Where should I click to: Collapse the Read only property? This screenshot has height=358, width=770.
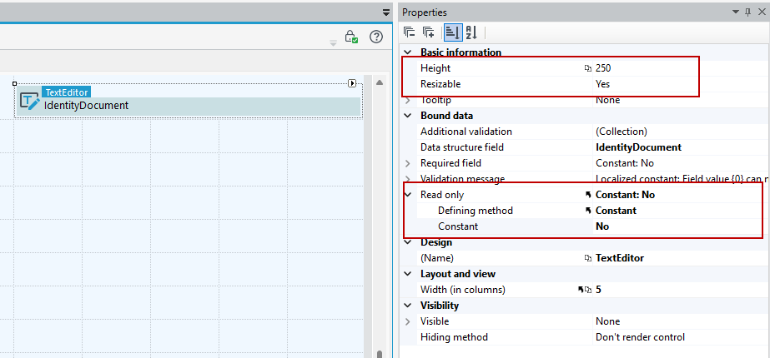tap(407, 195)
